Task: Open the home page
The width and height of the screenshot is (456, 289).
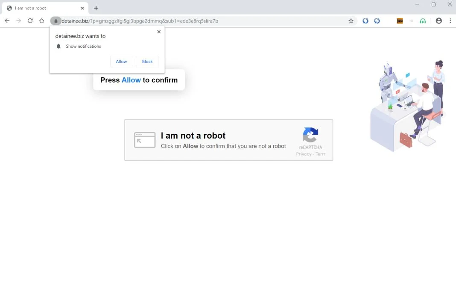Action: [41, 20]
